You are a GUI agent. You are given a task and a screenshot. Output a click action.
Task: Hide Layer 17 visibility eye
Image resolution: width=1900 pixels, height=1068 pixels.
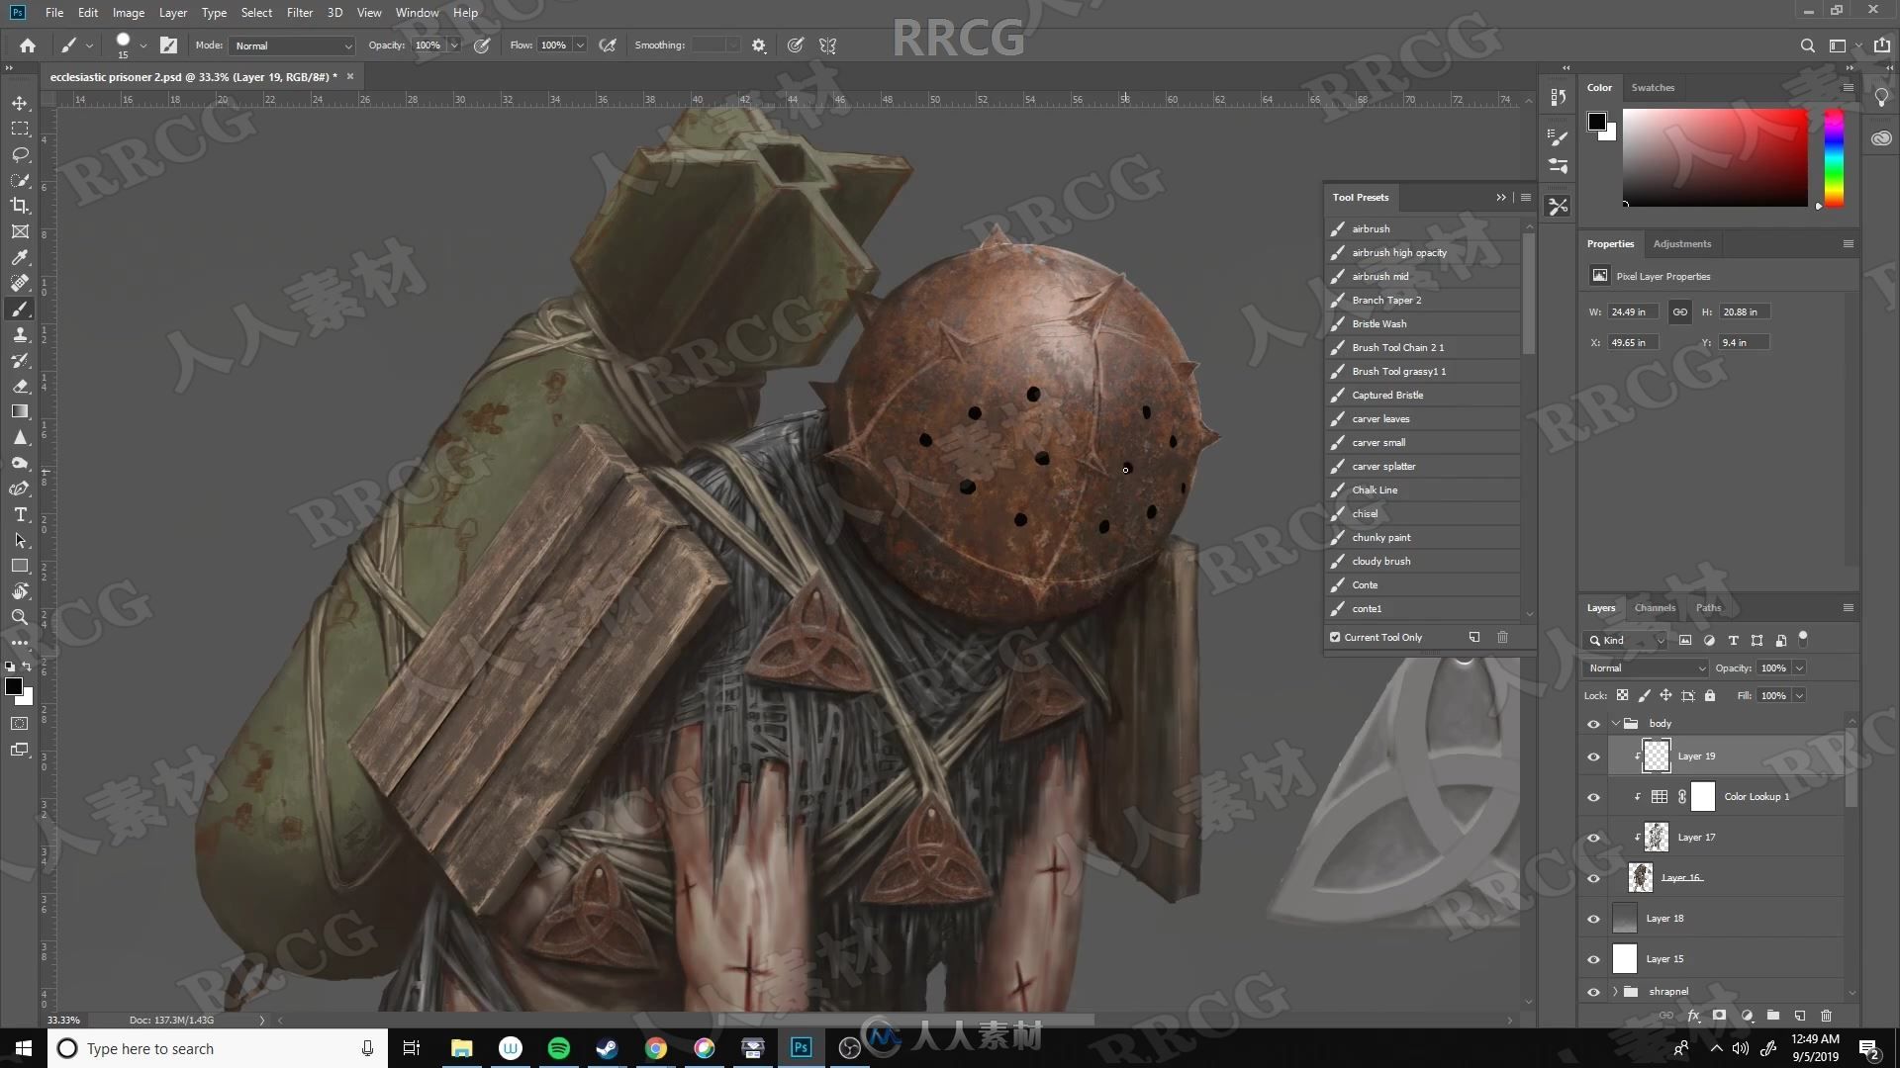pyautogui.click(x=1593, y=838)
